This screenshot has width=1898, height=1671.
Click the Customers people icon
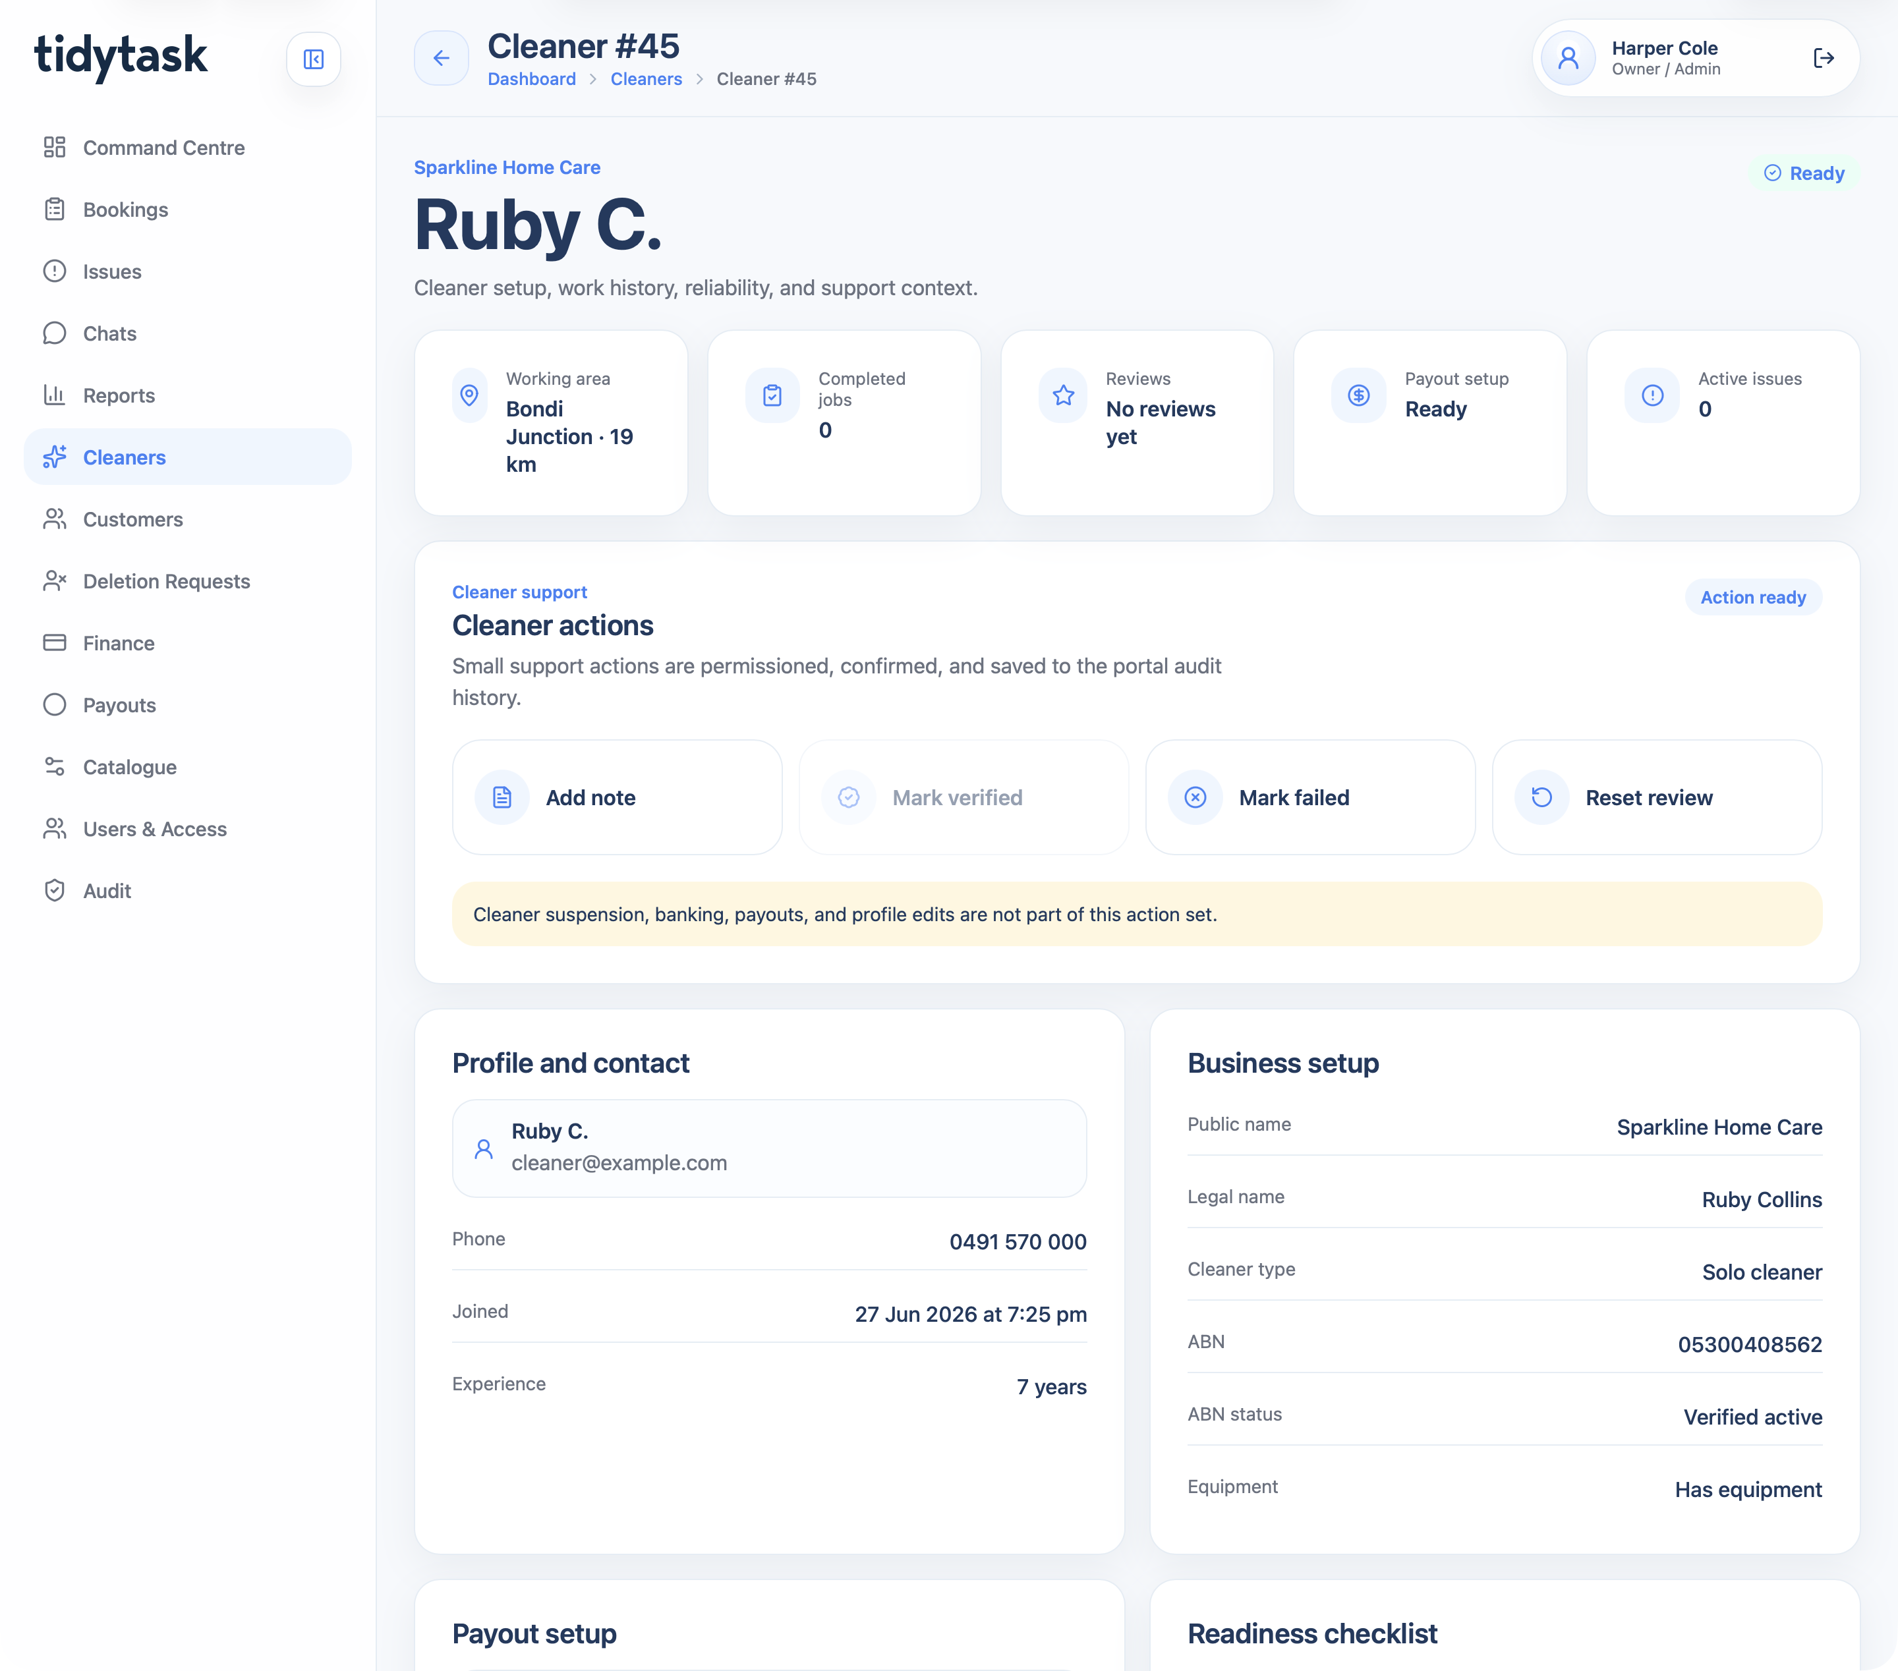point(55,519)
